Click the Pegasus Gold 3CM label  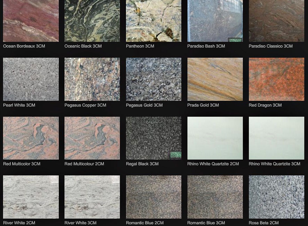click(x=144, y=105)
